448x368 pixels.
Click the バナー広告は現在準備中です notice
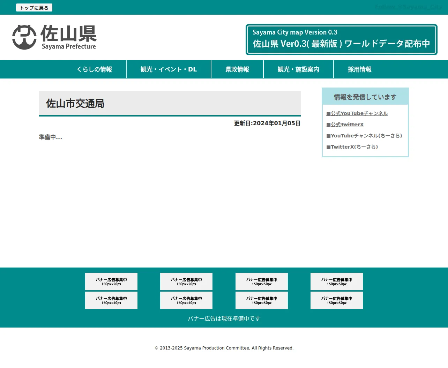click(x=224, y=318)
